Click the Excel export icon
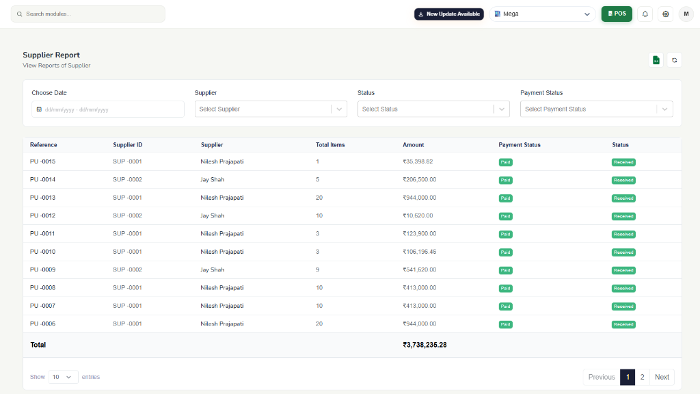This screenshot has width=700, height=394. (x=656, y=60)
